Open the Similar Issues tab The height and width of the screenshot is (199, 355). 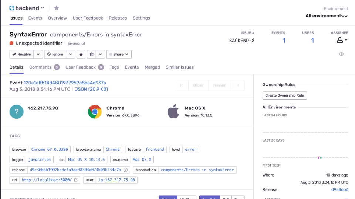coord(180,67)
